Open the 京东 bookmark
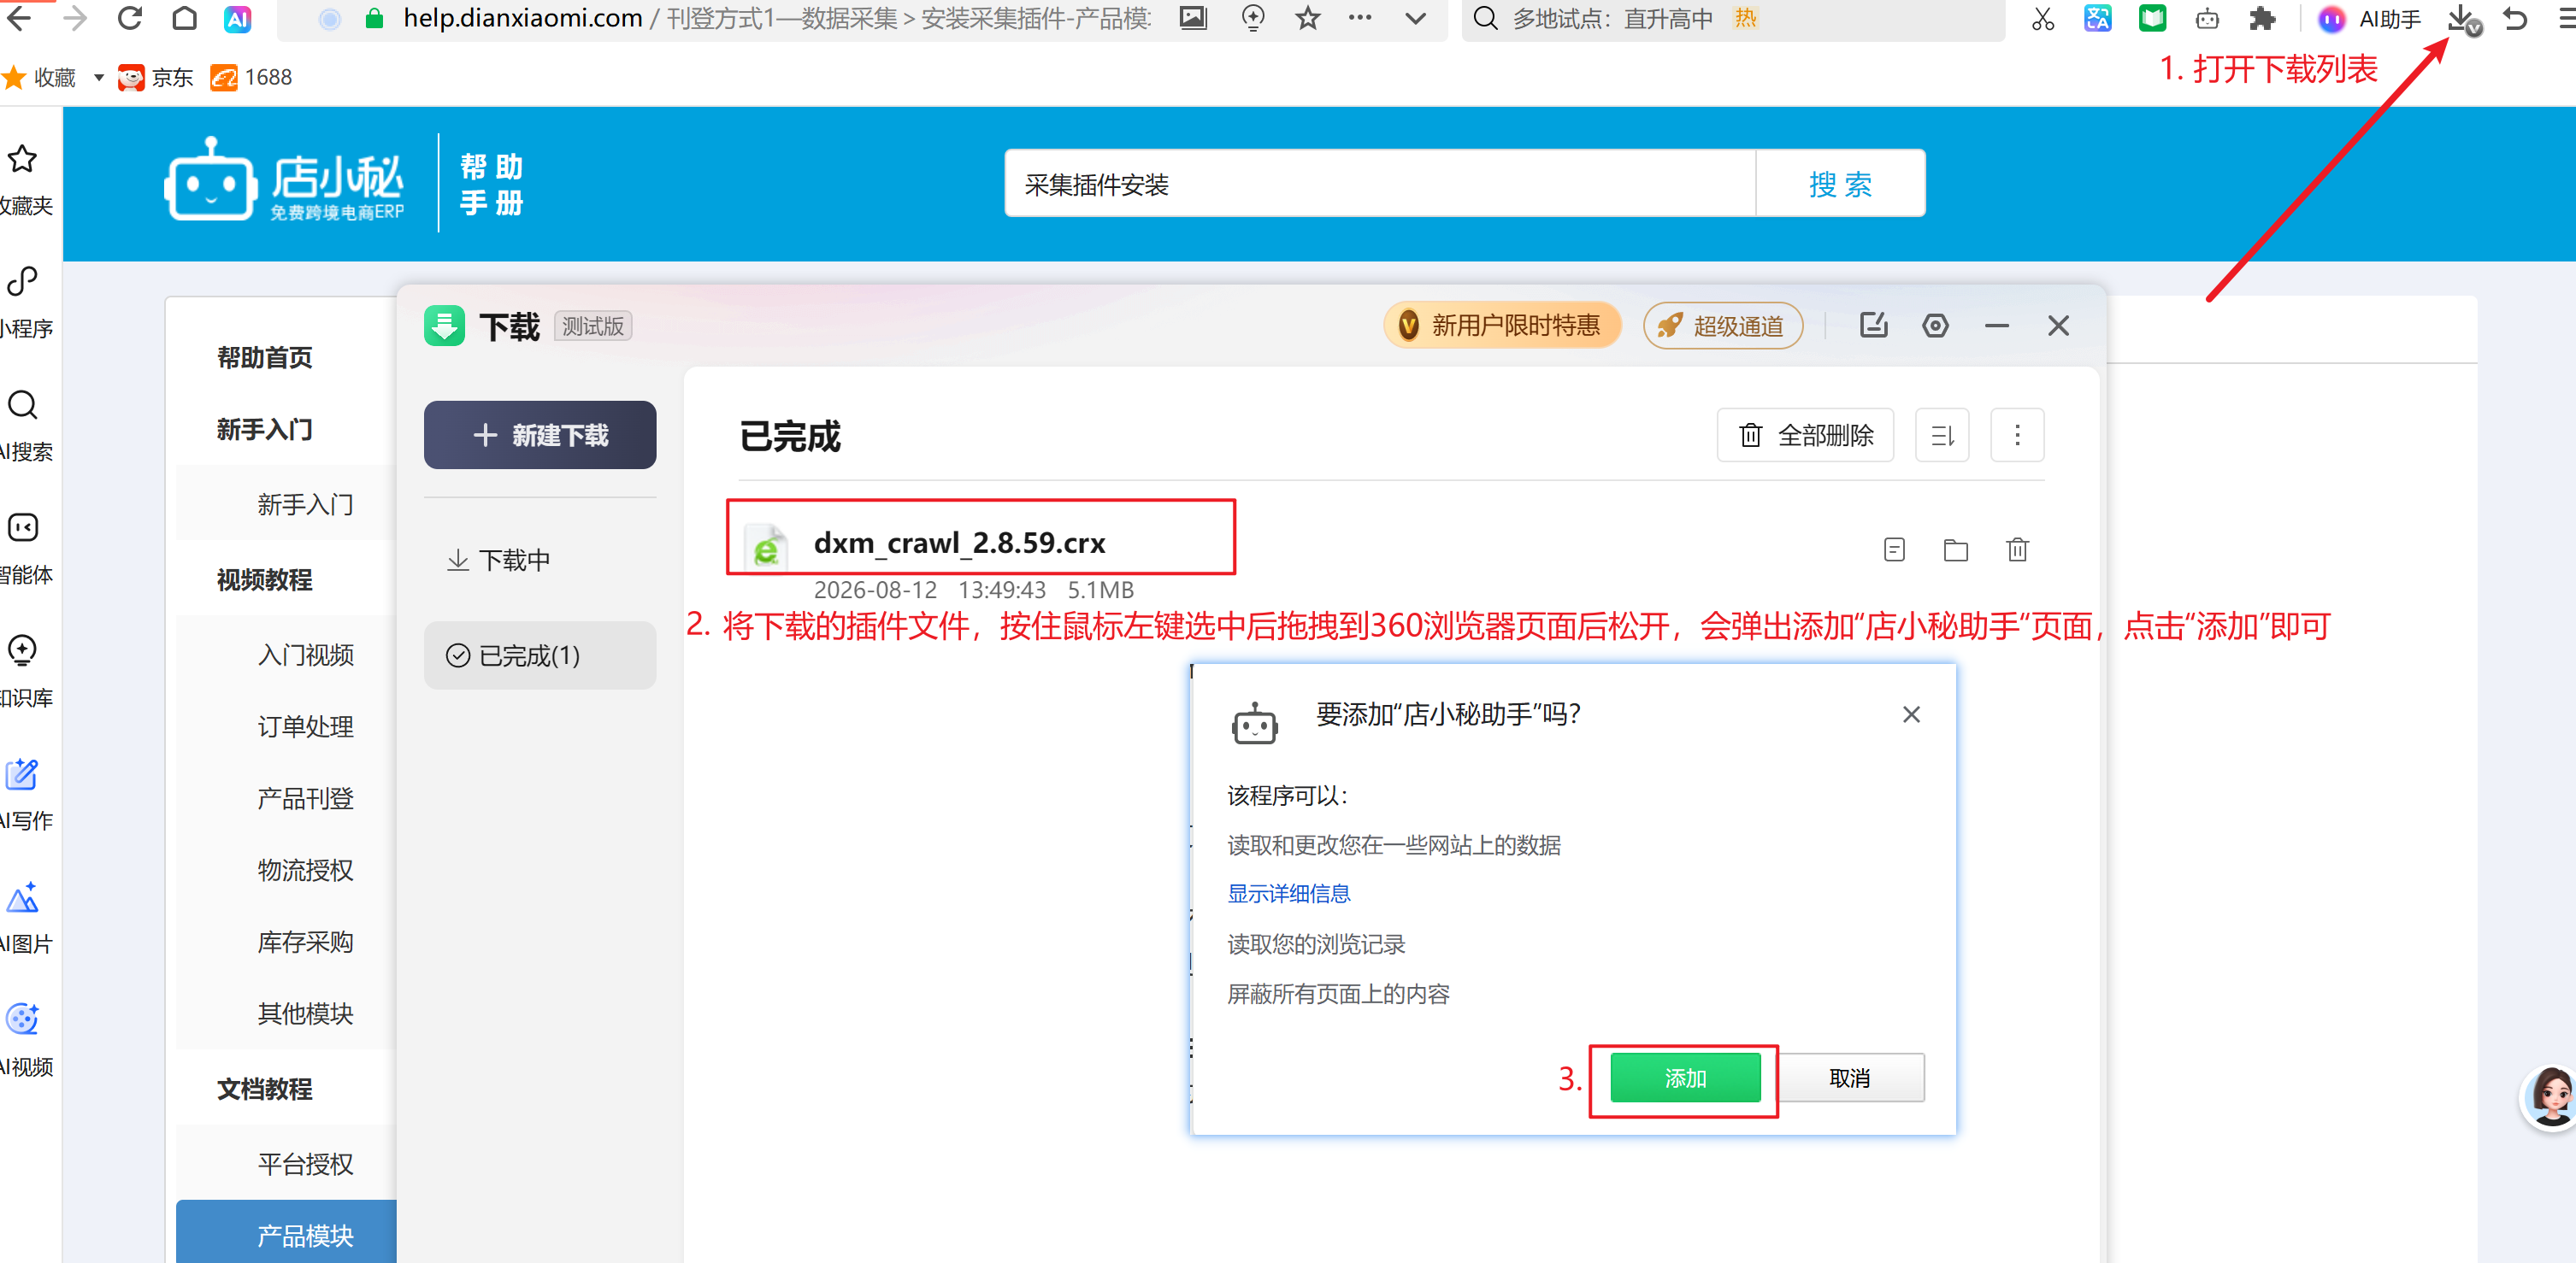The width and height of the screenshot is (2576, 1263). (155, 77)
